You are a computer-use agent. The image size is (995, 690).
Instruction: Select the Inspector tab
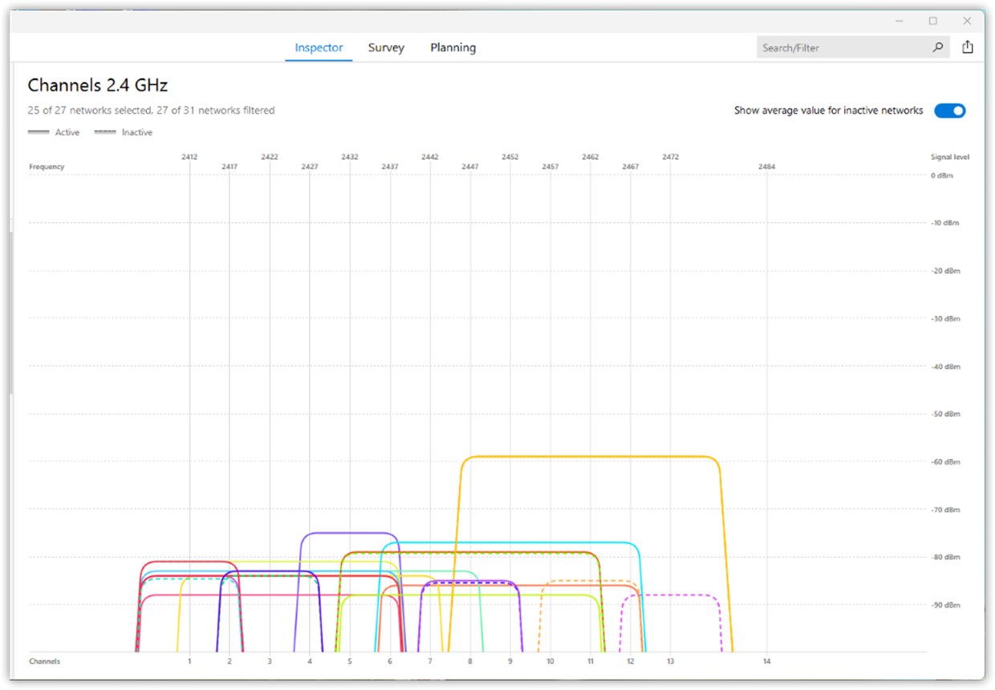click(319, 47)
